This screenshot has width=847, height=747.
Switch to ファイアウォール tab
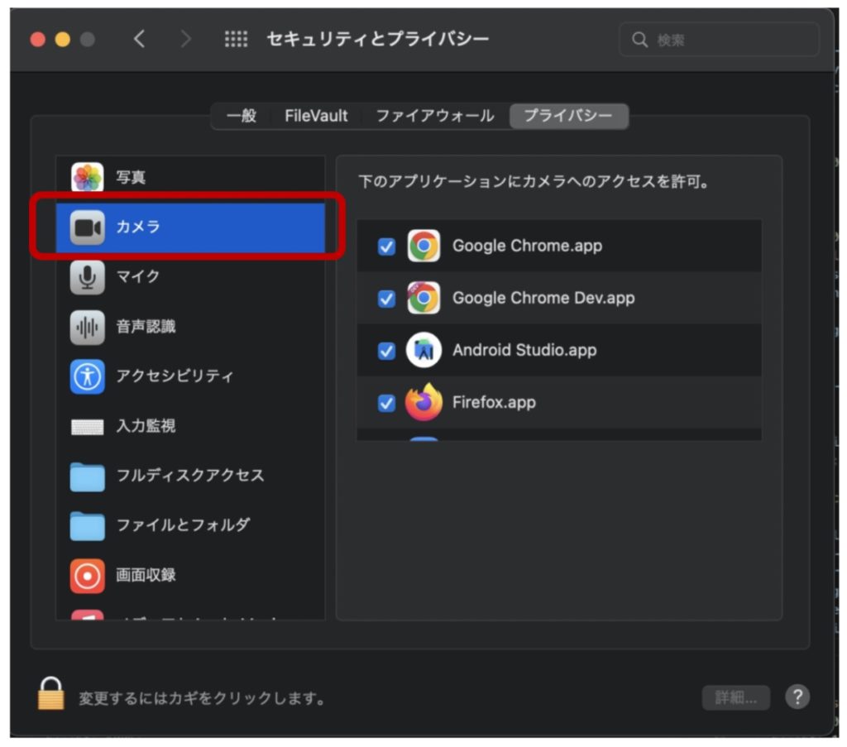pos(434,117)
